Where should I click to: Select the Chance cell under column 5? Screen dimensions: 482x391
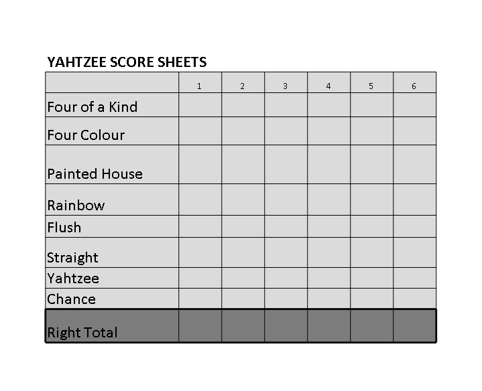tap(371, 299)
